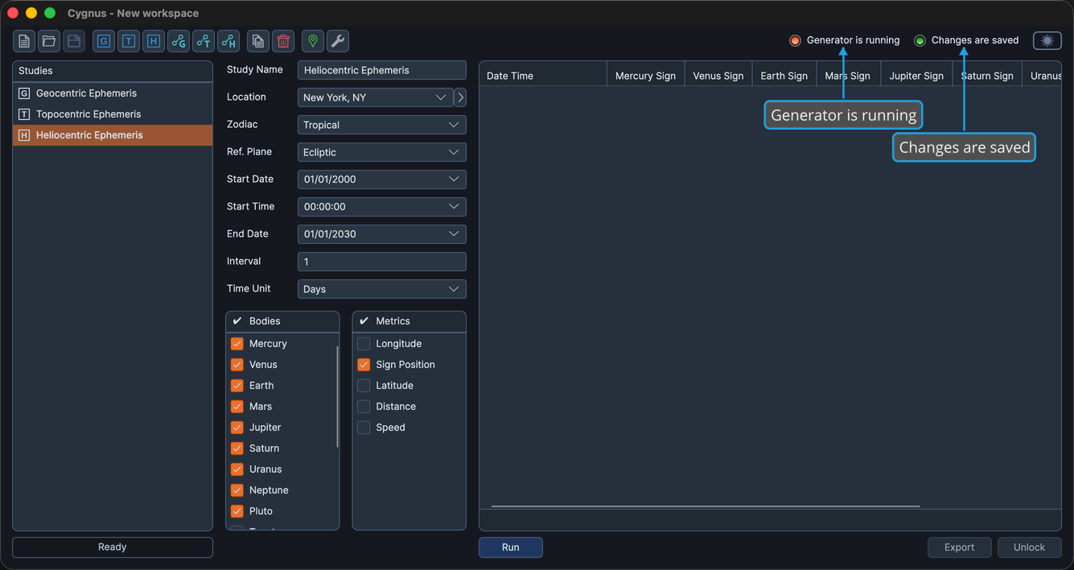Open settings with the wrench icon
Image resolution: width=1074 pixels, height=570 pixels.
(x=338, y=41)
